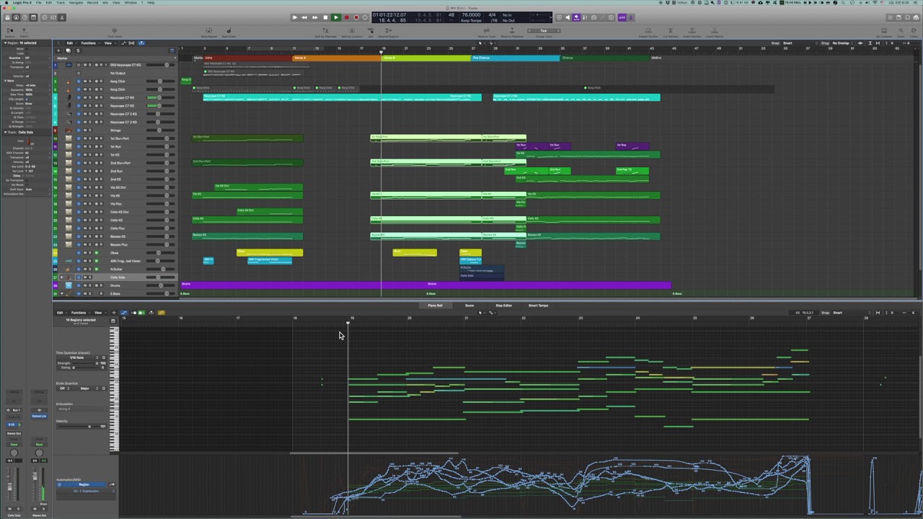Viewport: 923px width, 519px height.
Task: Show the Mixer using control bar icon
Action: click(53, 17)
